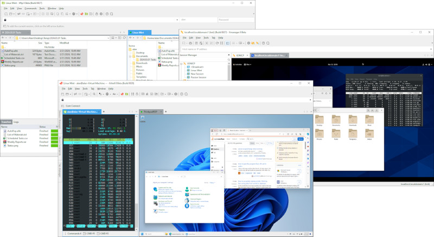
Task: Click the Windows Start icon in remote desktop
Action: click(142, 234)
